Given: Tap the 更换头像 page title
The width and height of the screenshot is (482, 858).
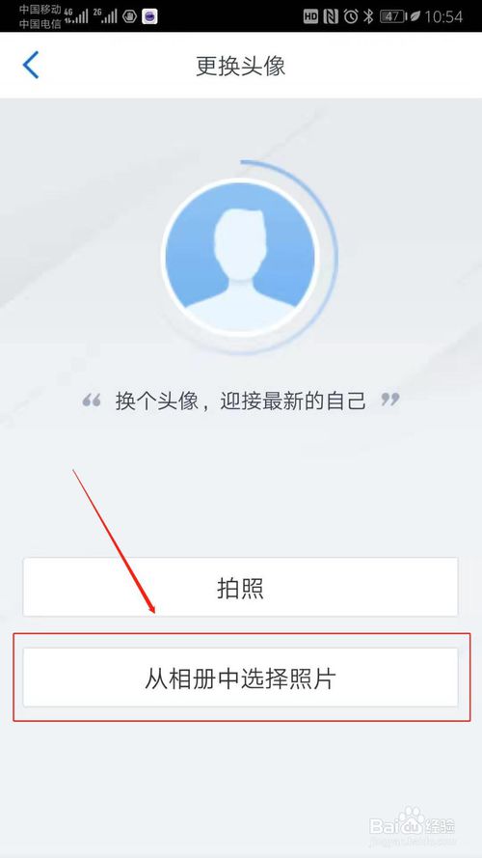Looking at the screenshot, I should click(x=240, y=67).
